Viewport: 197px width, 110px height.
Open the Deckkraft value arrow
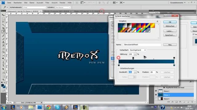point(135,72)
